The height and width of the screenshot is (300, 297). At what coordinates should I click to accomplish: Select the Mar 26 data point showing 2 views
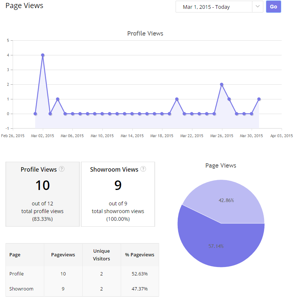click(x=221, y=84)
